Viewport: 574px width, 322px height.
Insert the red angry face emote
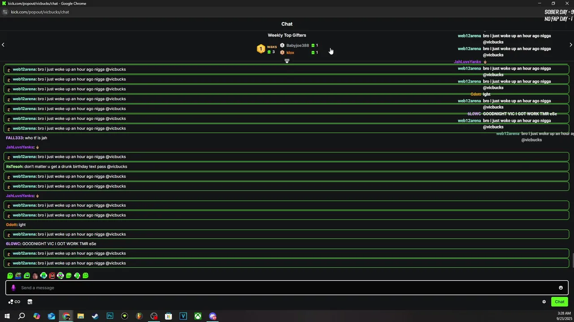52,275
